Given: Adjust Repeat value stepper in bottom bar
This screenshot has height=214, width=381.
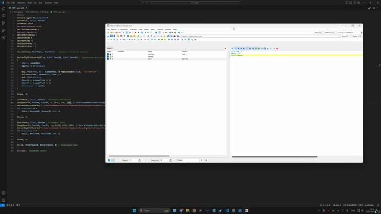Looking at the screenshot, I should coord(139,160).
